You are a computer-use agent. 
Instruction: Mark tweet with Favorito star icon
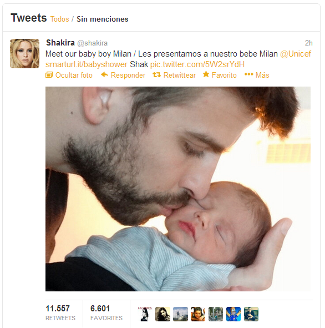(x=206, y=74)
